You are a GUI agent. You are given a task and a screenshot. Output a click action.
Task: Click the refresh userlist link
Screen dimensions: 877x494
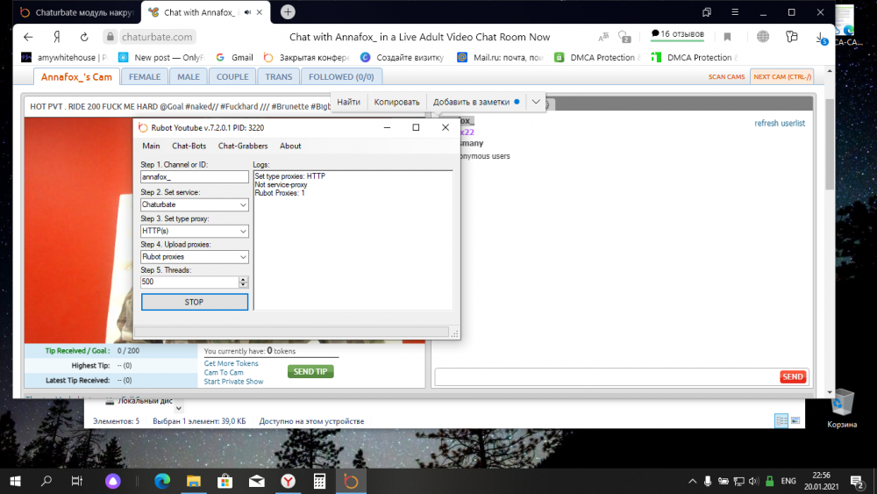(x=779, y=124)
